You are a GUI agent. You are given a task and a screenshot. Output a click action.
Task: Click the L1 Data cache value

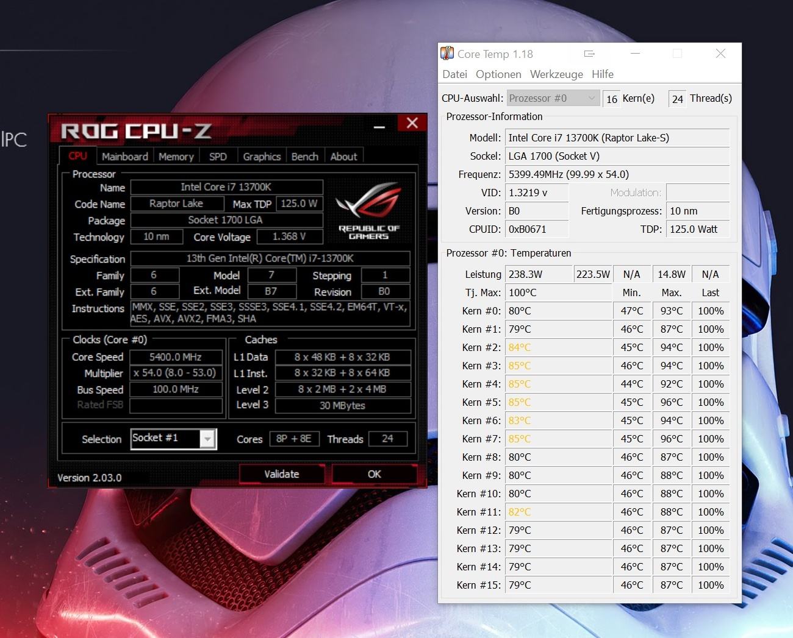click(343, 357)
